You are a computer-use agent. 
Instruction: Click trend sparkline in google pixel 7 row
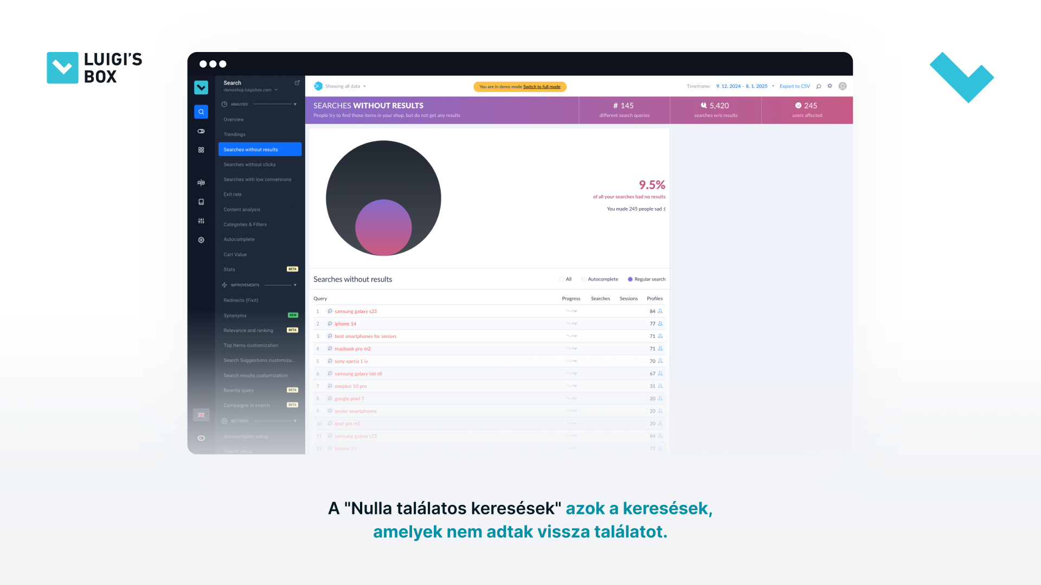point(571,398)
